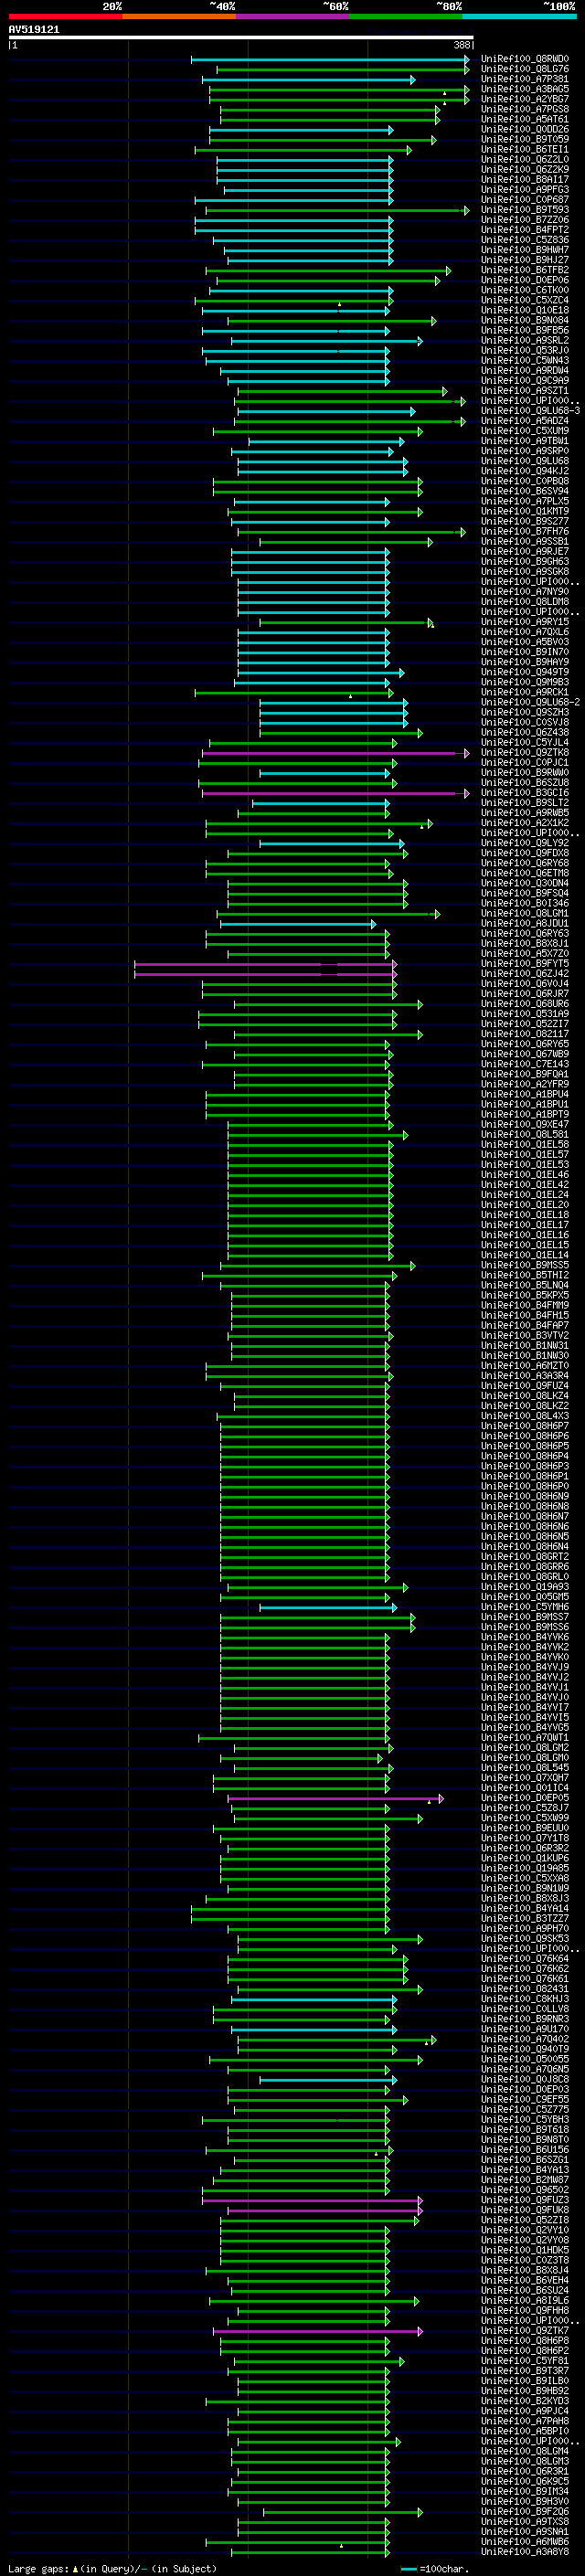
Task: Select hit UniRef100_A3BAG5
Action: pos(525,89)
